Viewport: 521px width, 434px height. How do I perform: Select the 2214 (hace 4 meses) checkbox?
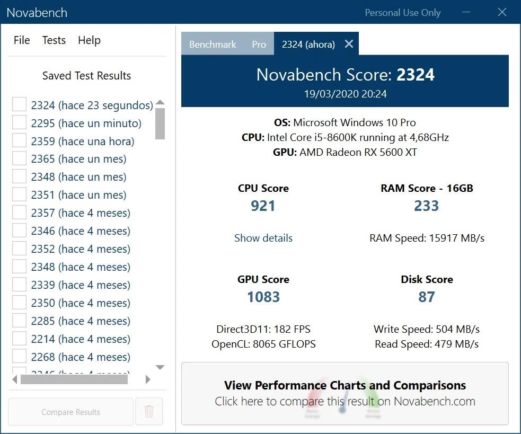tap(19, 338)
